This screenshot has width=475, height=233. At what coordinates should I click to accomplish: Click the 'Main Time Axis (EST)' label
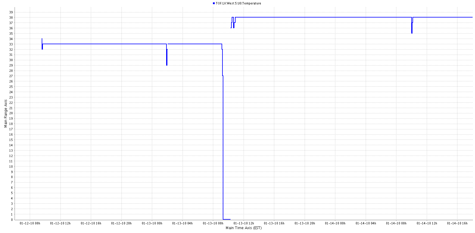244,228
